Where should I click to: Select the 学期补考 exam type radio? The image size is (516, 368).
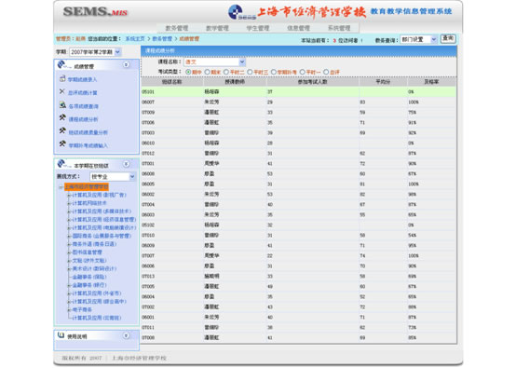click(x=274, y=72)
